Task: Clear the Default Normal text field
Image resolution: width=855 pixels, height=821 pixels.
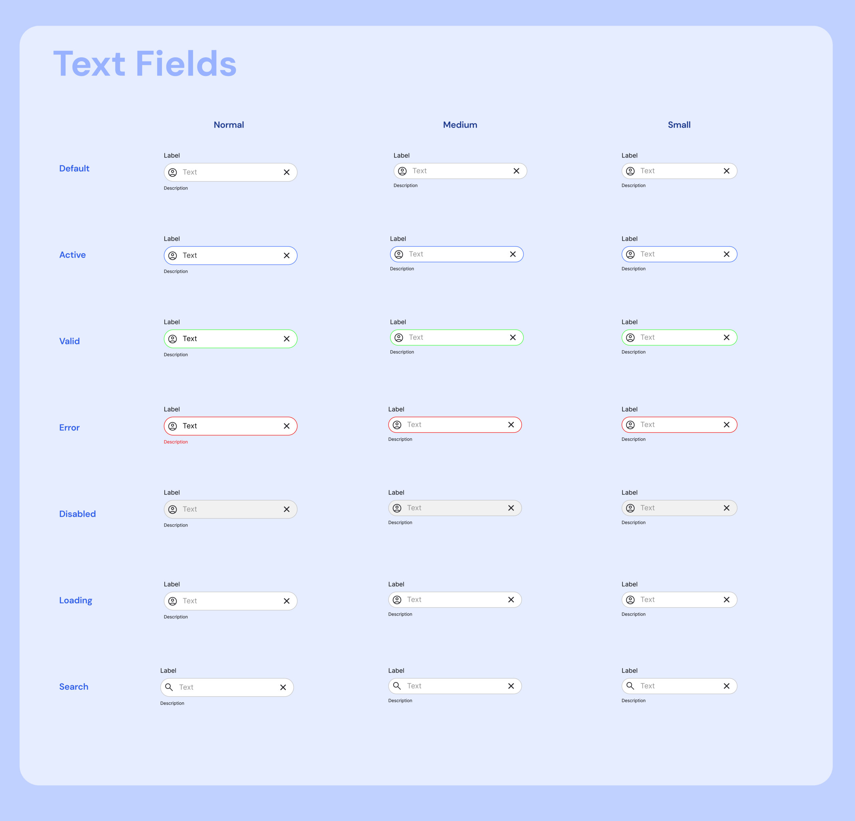Action: click(287, 172)
